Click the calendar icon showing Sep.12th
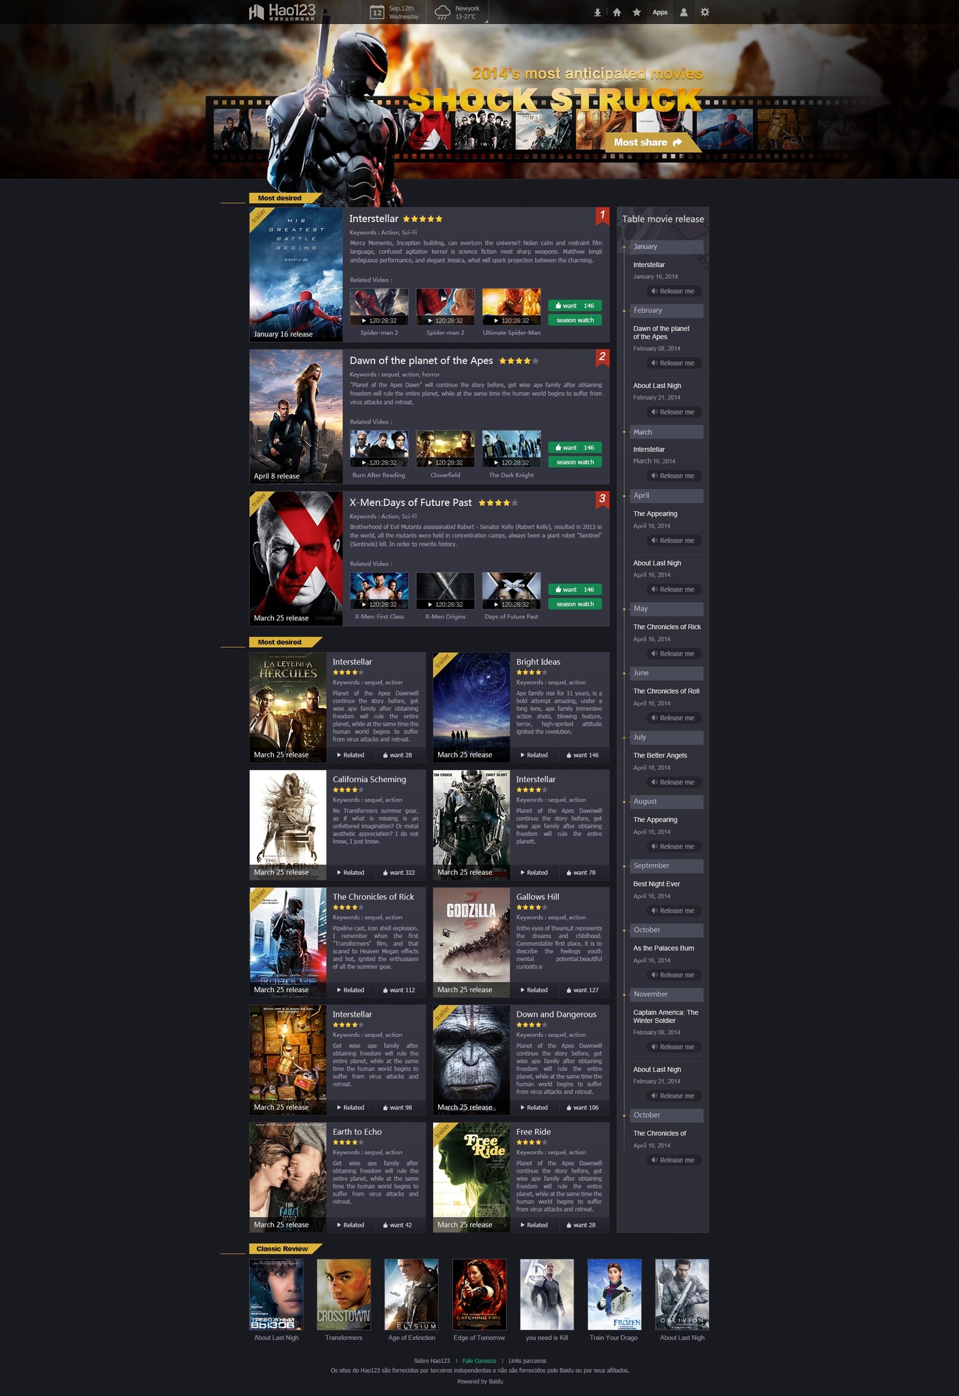 [x=377, y=12]
